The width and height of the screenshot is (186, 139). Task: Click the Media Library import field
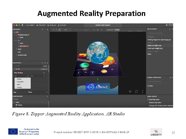point(160,33)
